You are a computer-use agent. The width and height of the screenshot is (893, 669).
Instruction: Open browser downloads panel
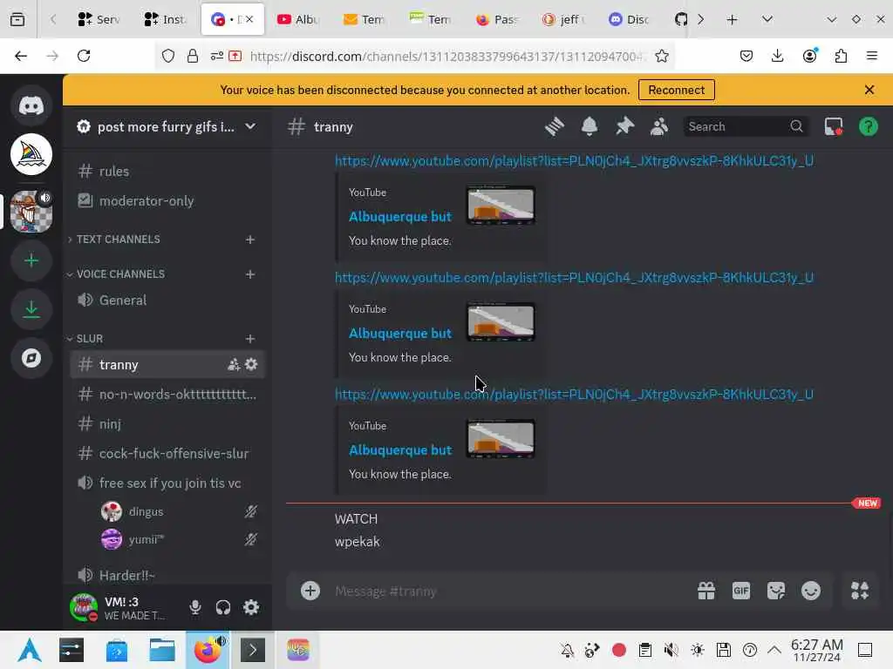point(777,56)
